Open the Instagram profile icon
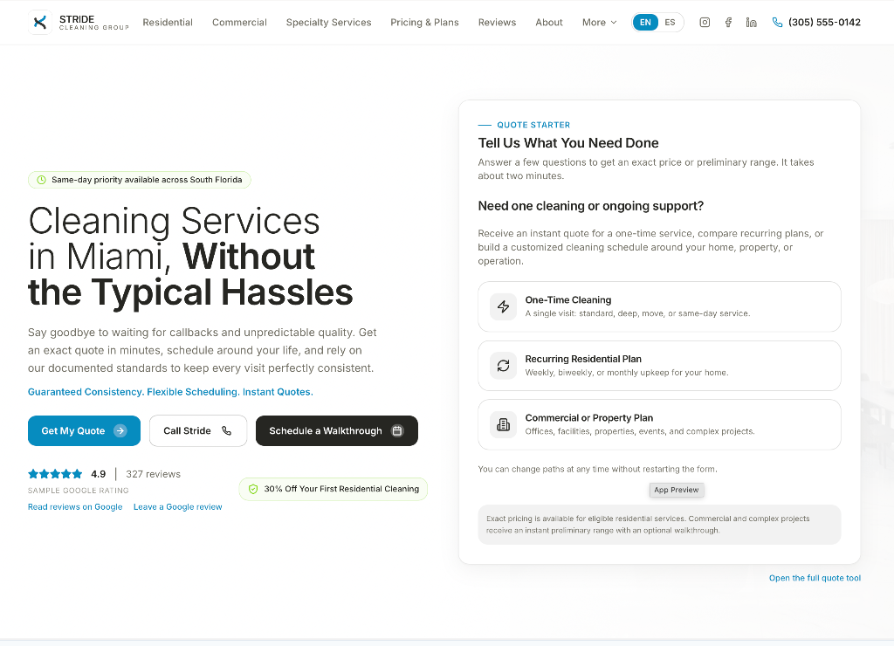Image resolution: width=894 pixels, height=646 pixels. point(705,22)
